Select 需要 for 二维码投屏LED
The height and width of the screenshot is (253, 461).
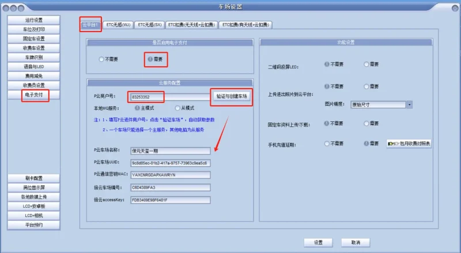pos(366,64)
